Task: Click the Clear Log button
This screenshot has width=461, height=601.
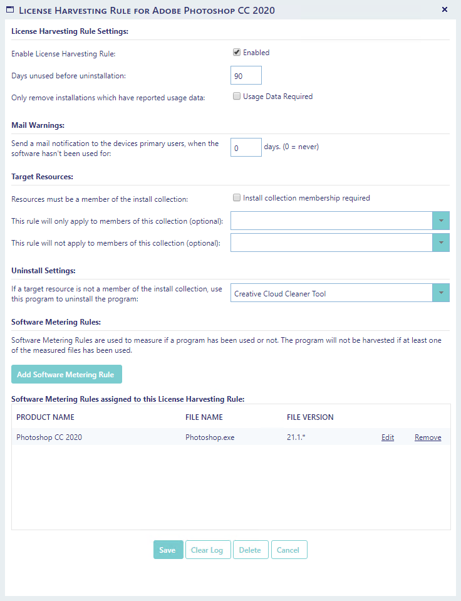Action: tap(207, 550)
